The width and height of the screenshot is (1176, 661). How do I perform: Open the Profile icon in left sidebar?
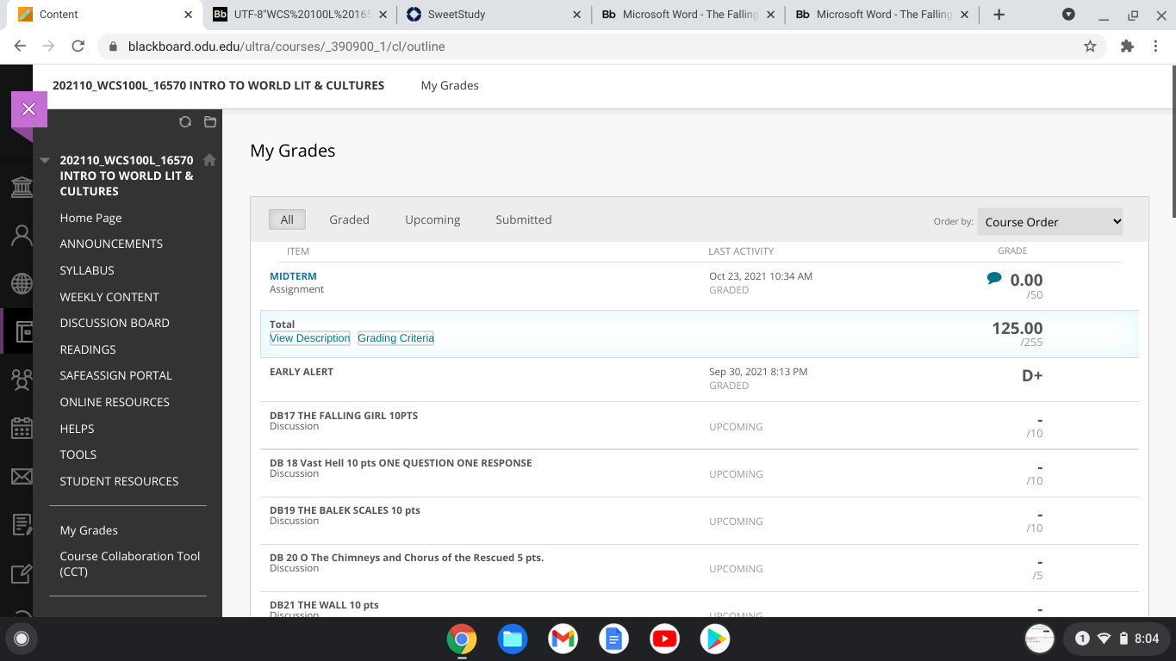(22, 235)
